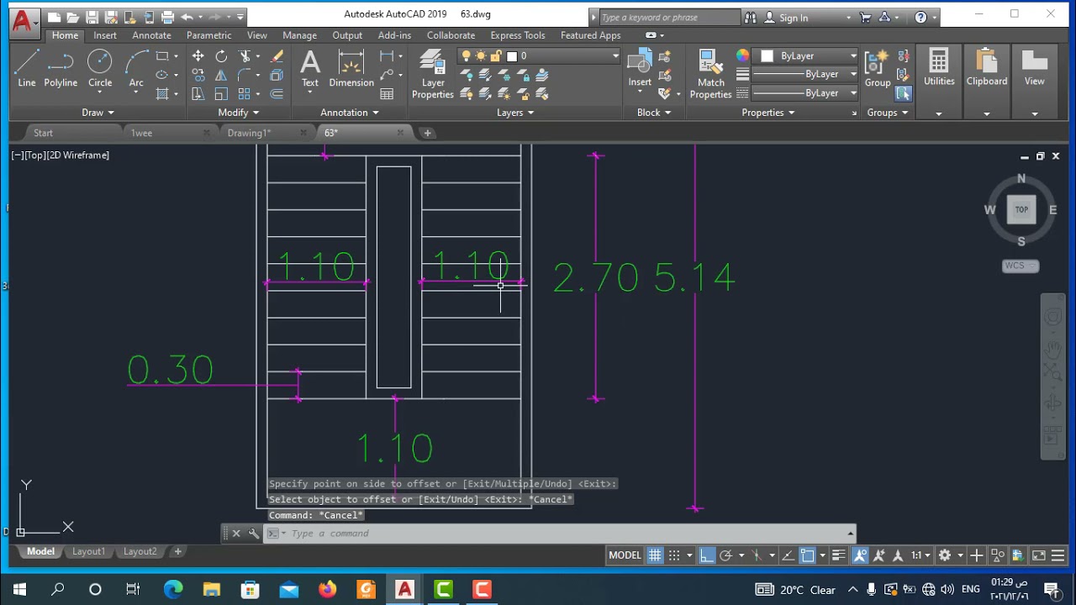The width and height of the screenshot is (1076, 605).
Task: Select the Circle tool
Action: click(x=100, y=67)
